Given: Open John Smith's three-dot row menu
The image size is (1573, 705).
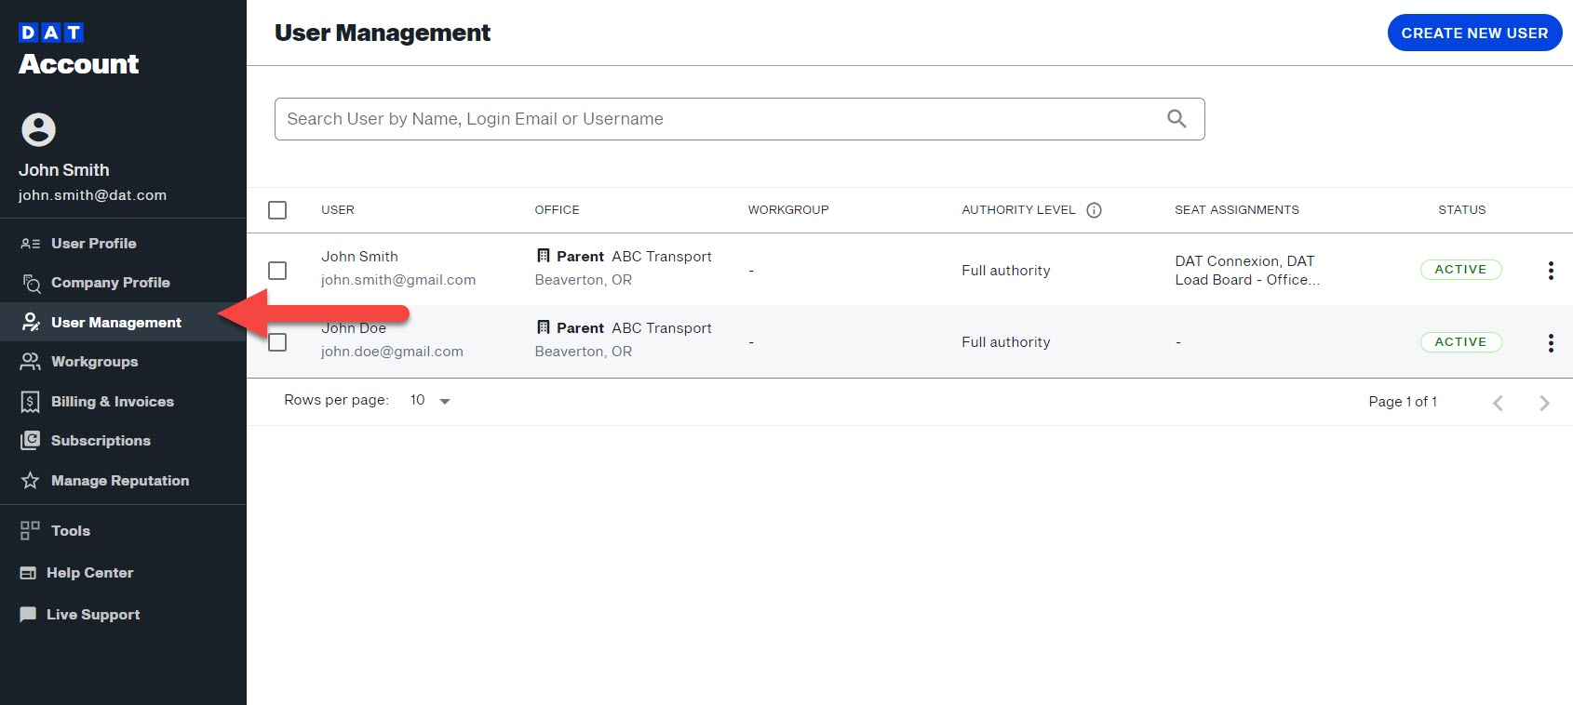Looking at the screenshot, I should point(1551,271).
